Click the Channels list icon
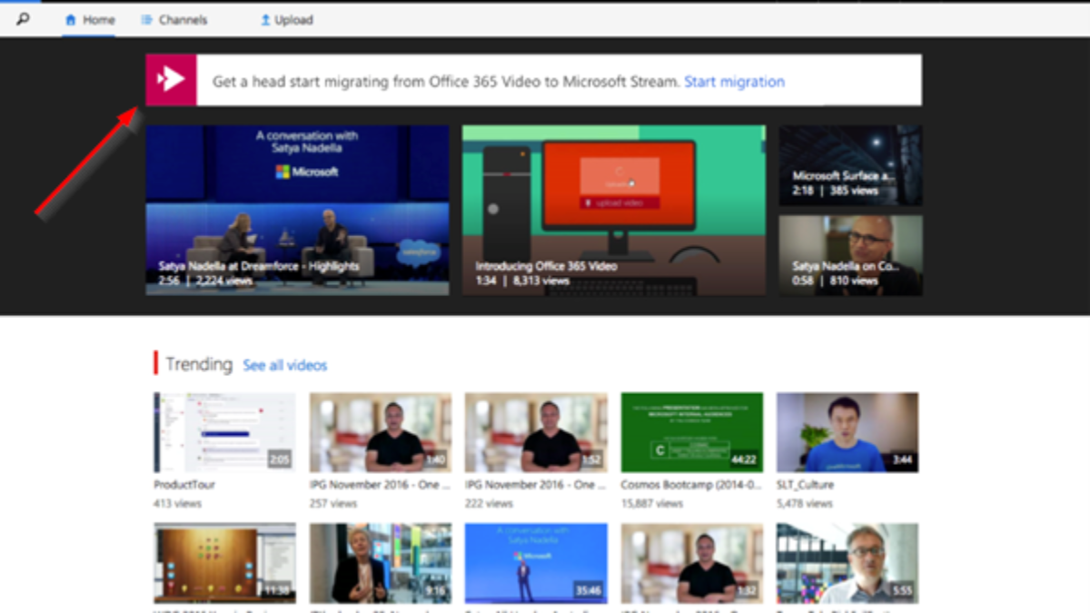The width and height of the screenshot is (1090, 613). [x=146, y=19]
